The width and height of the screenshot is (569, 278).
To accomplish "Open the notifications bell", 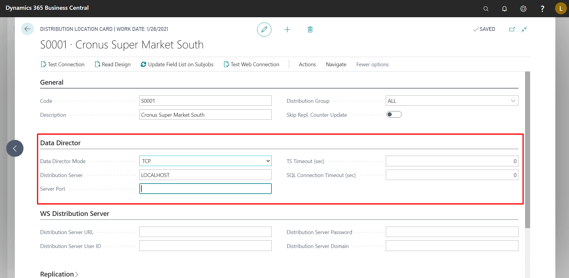I will pyautogui.click(x=504, y=9).
